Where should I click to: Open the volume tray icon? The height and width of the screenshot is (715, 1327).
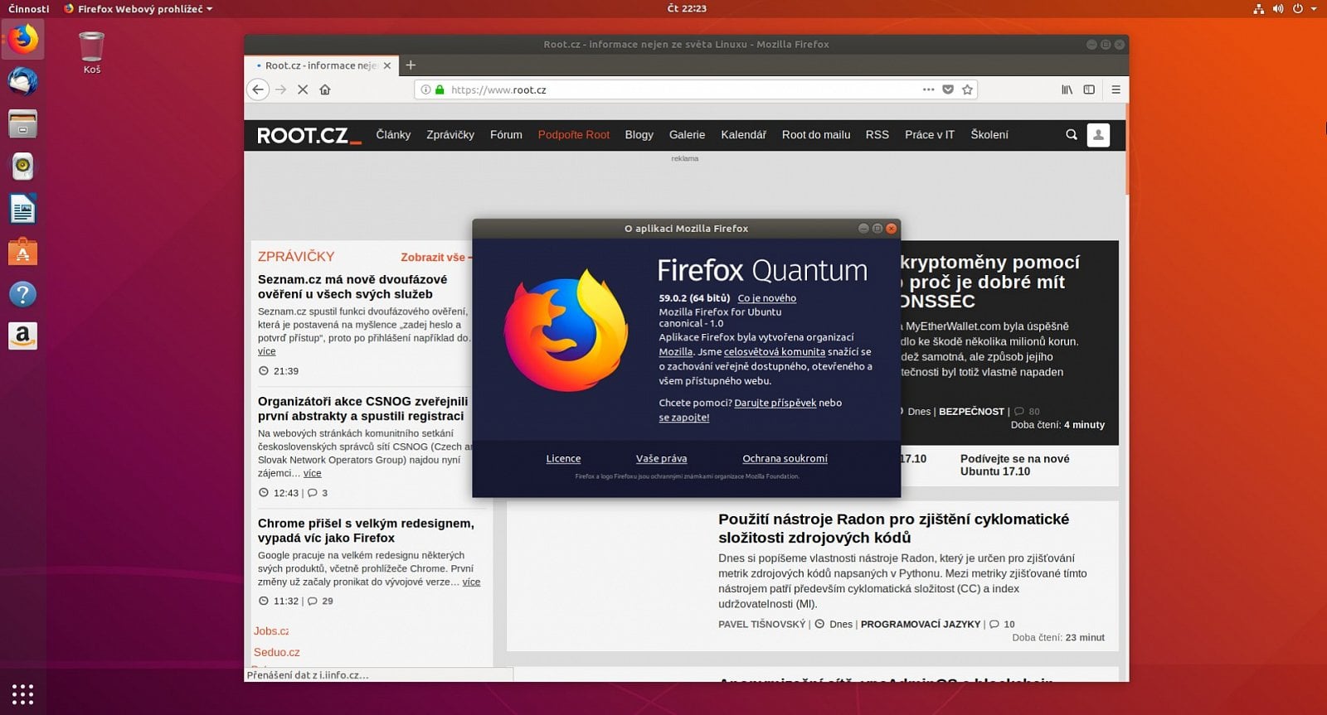coord(1278,8)
